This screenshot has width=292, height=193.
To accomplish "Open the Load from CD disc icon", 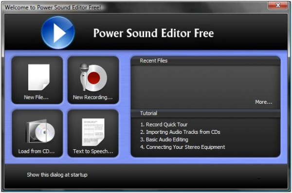I will tap(40, 131).
